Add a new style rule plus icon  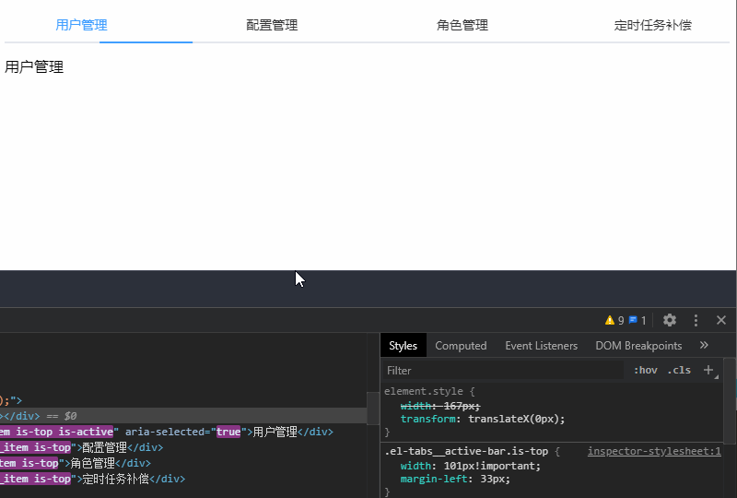point(708,370)
